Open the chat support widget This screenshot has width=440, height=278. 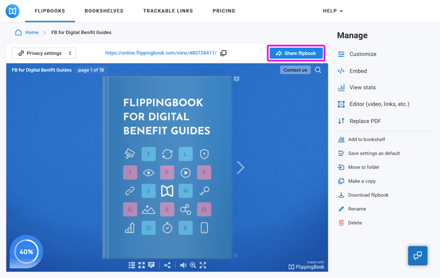(417, 255)
